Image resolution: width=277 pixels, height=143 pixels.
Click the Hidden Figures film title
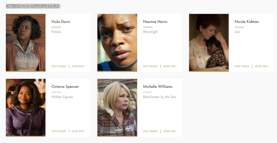tap(62, 97)
